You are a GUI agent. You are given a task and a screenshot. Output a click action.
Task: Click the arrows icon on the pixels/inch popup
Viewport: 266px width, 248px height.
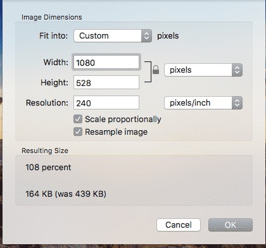(237, 103)
